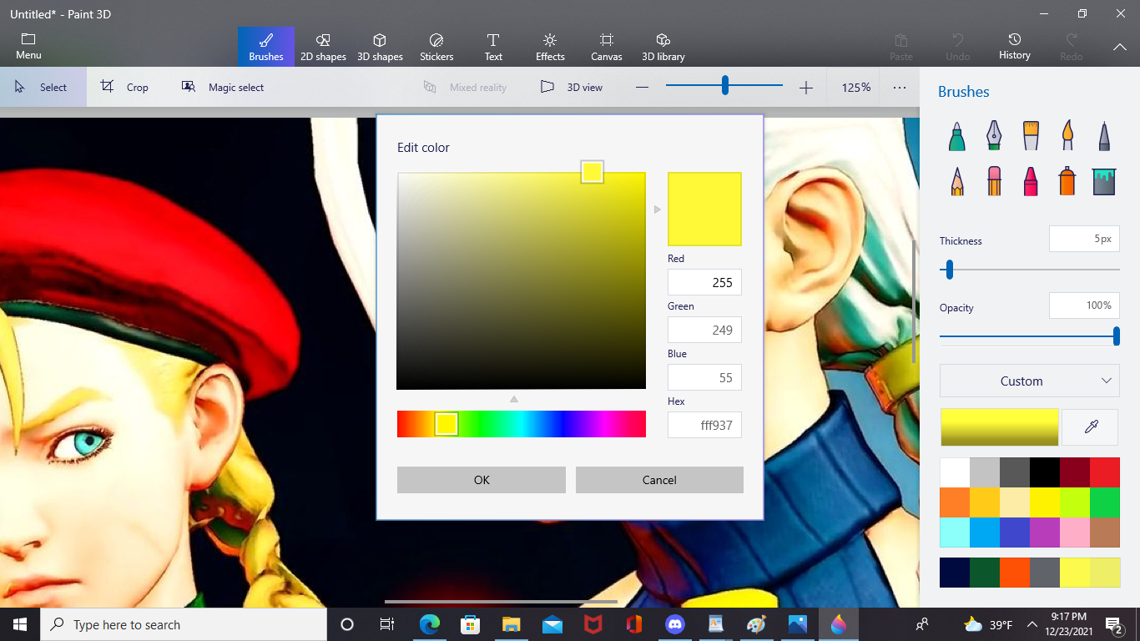
Task: Open the 3D library
Action: pos(663,47)
